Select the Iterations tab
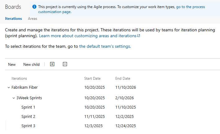This screenshot has height=134, width=220. pyautogui.click(x=13, y=19)
